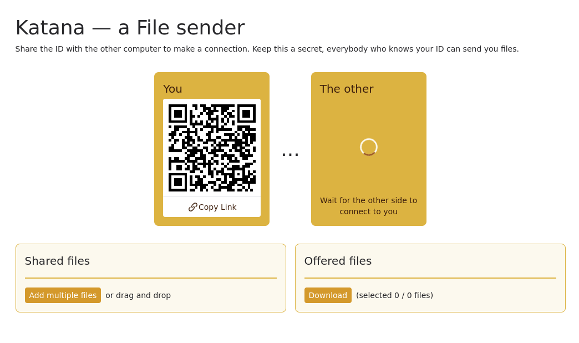Click 'The other' card title
The image size is (579, 343).
click(347, 89)
